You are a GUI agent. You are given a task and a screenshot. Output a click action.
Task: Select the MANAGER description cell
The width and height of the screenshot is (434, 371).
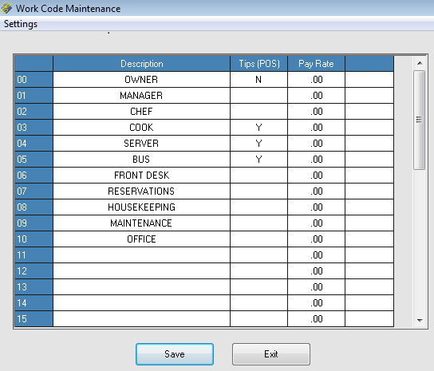141,96
